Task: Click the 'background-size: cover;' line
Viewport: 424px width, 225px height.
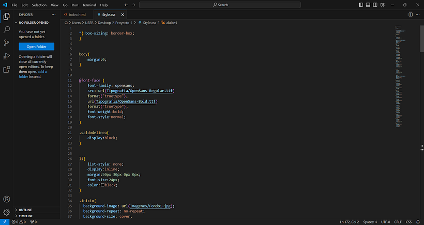Action: coord(108,216)
